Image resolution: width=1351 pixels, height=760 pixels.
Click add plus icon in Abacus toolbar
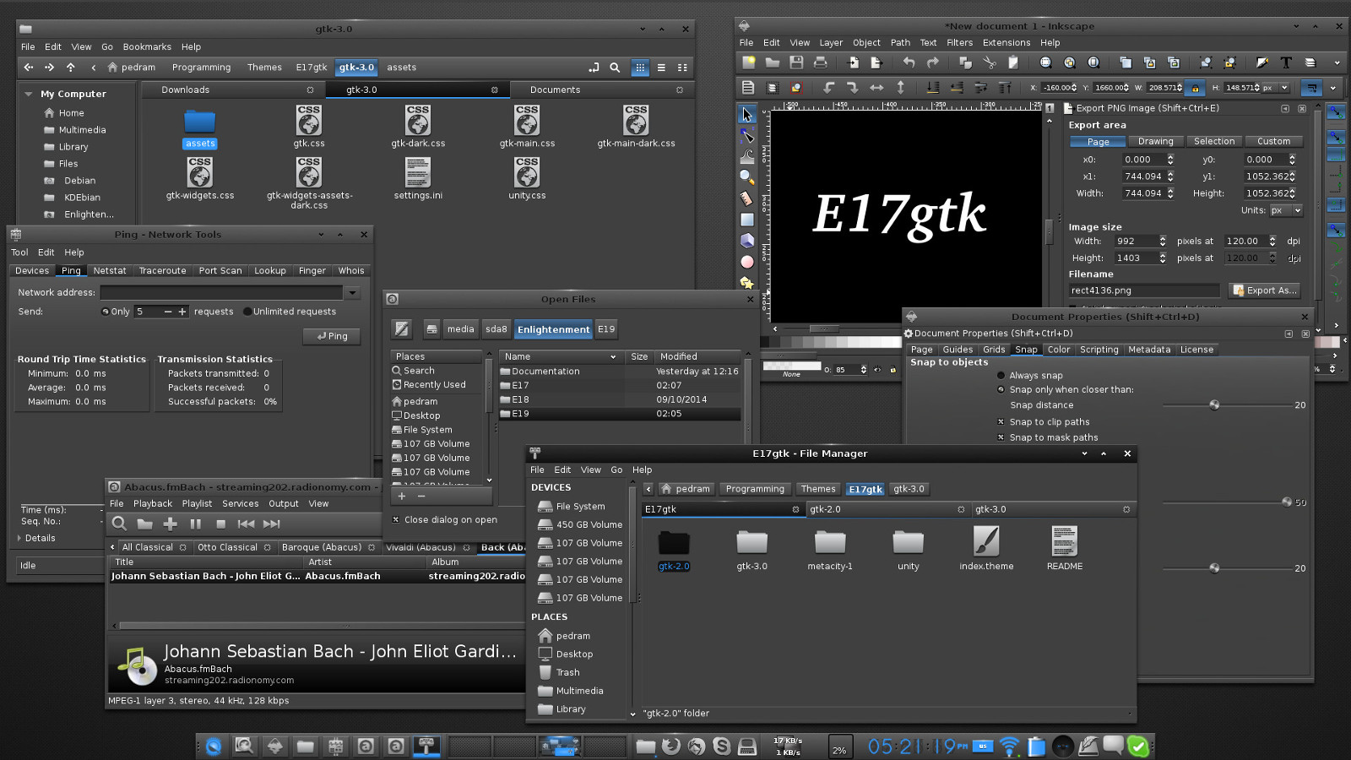coord(170,524)
